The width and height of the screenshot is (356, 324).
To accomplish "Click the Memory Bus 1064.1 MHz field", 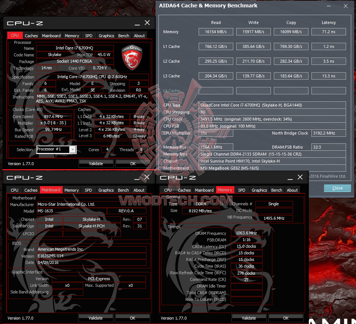I will pyautogui.click(x=216, y=147).
